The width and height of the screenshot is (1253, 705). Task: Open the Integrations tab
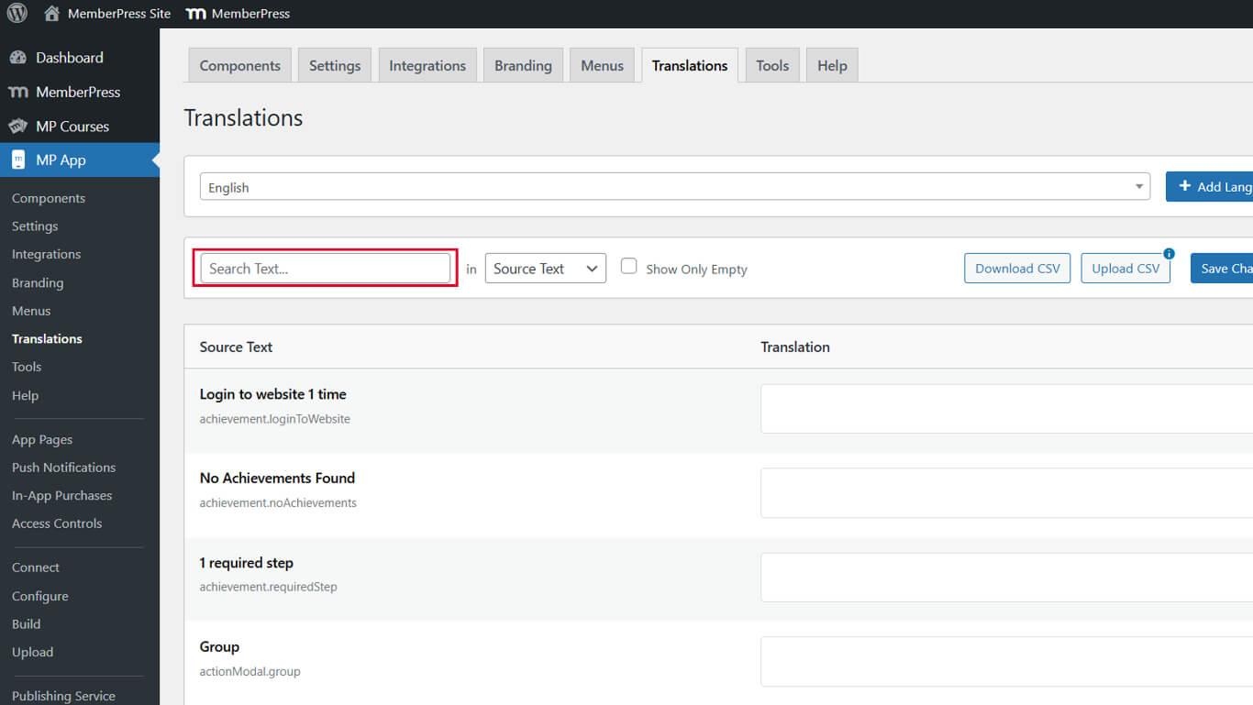(x=427, y=64)
